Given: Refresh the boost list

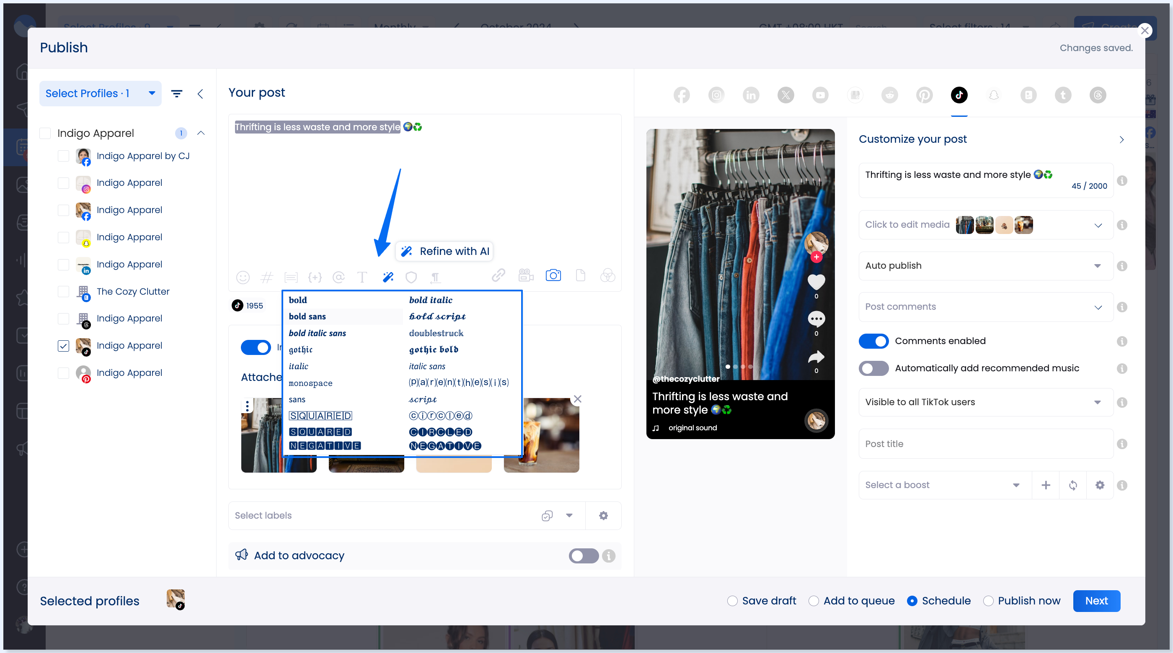Looking at the screenshot, I should 1073,485.
